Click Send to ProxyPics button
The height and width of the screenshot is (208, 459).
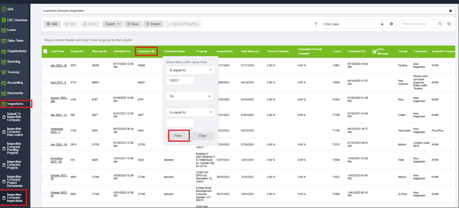(183, 24)
